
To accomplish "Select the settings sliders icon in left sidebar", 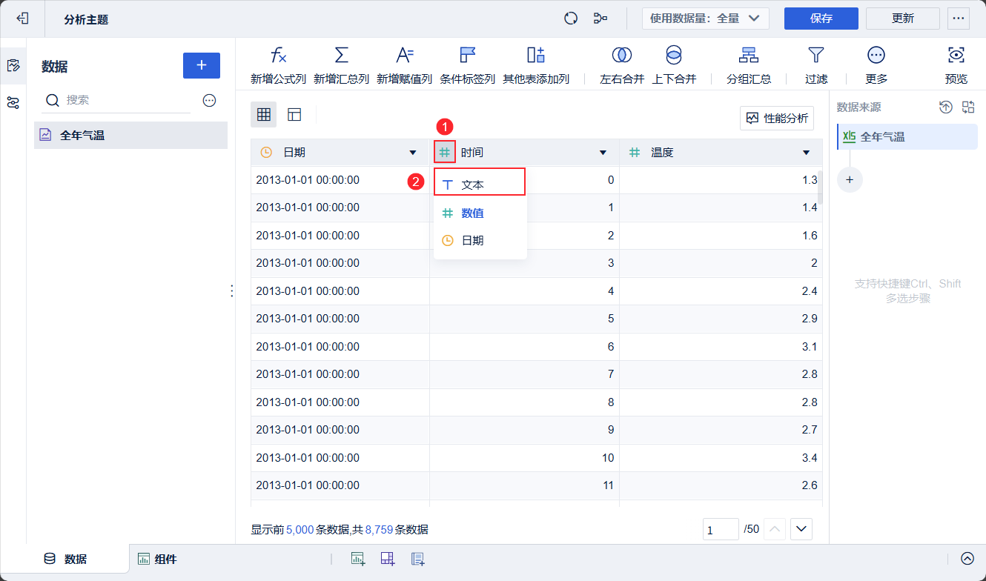I will coord(13,103).
